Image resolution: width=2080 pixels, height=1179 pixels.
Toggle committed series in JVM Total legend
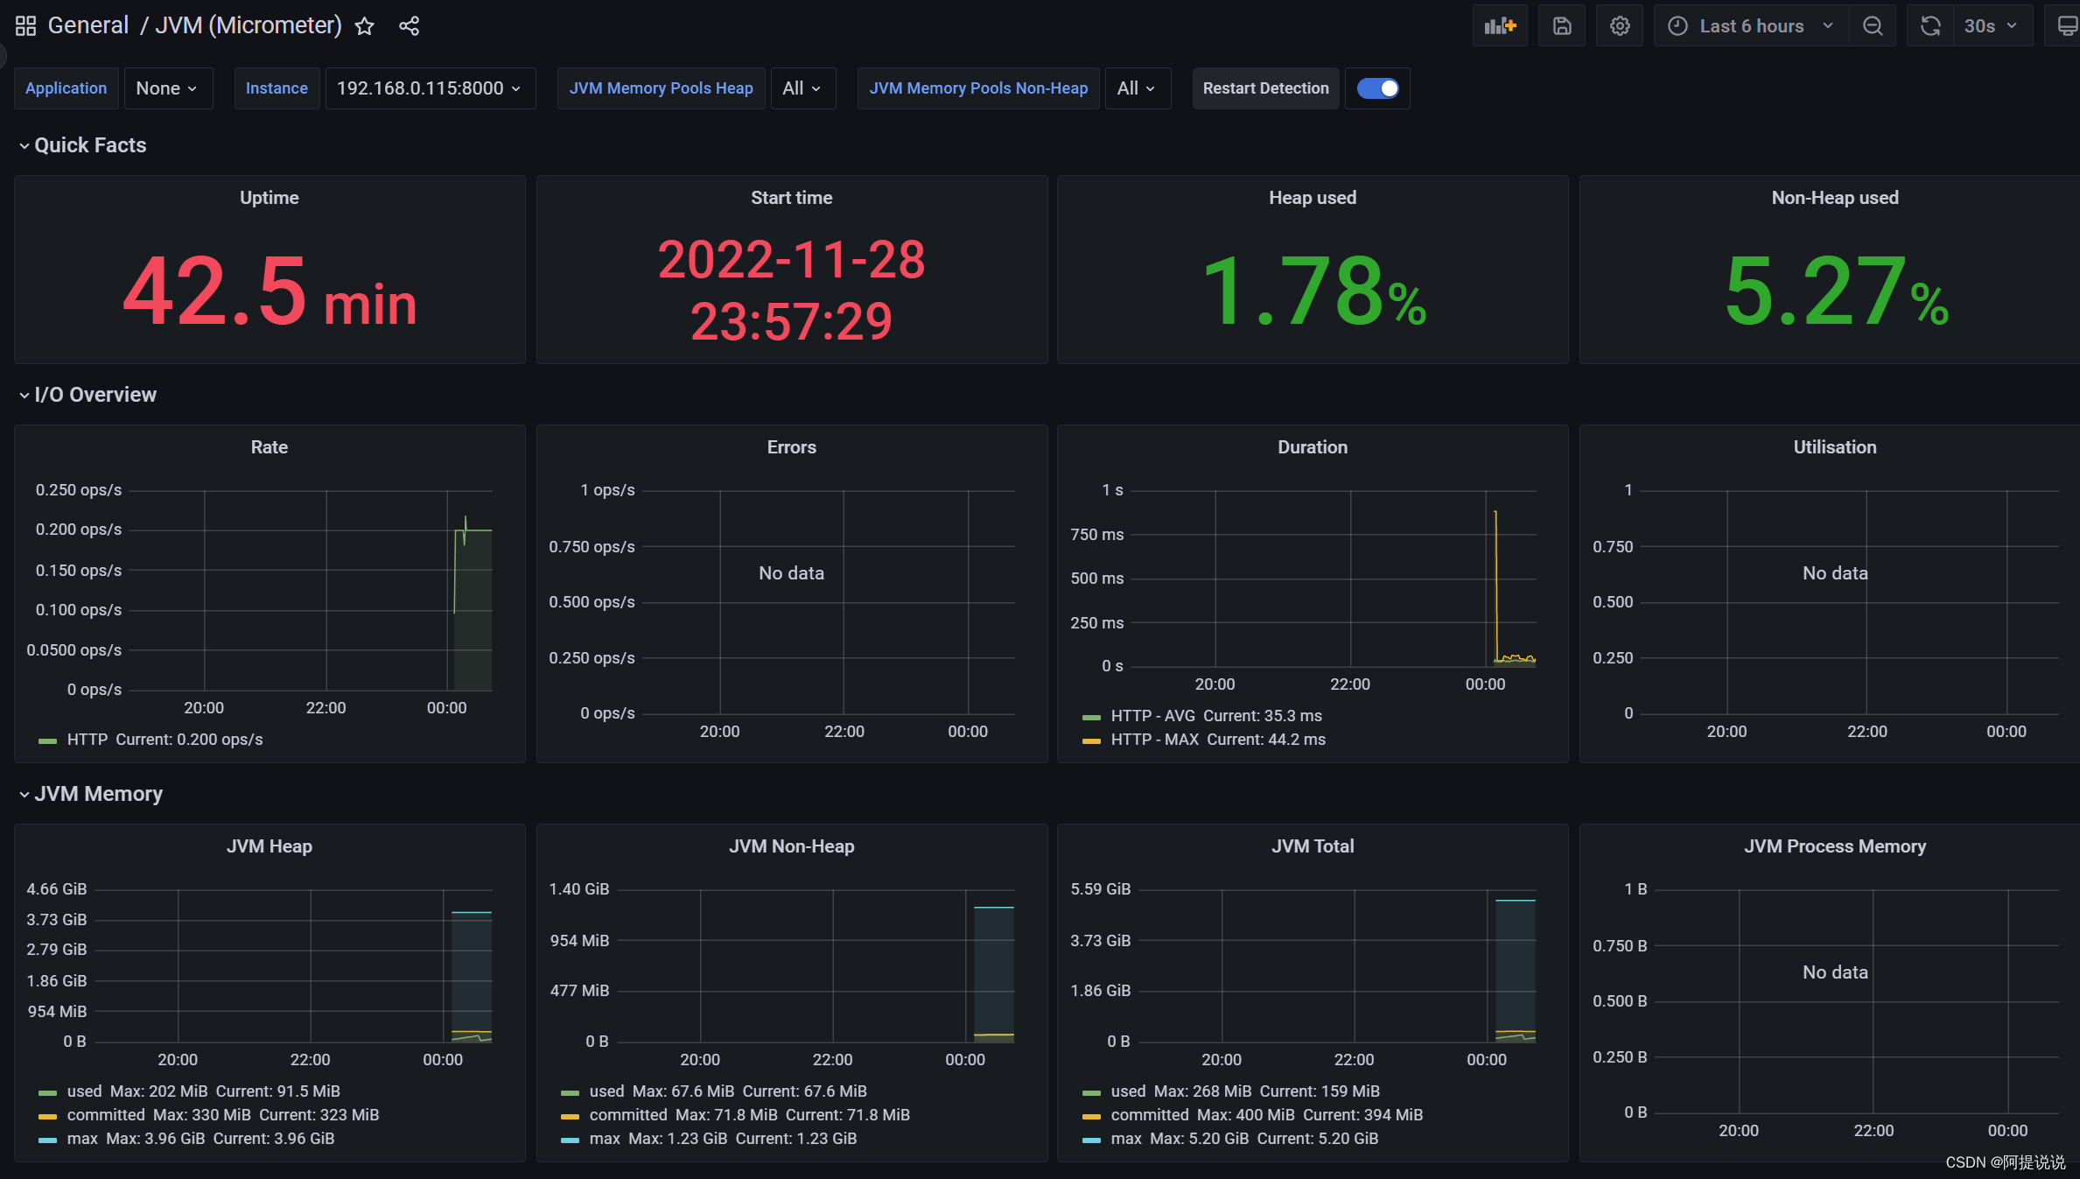pos(1150,1115)
